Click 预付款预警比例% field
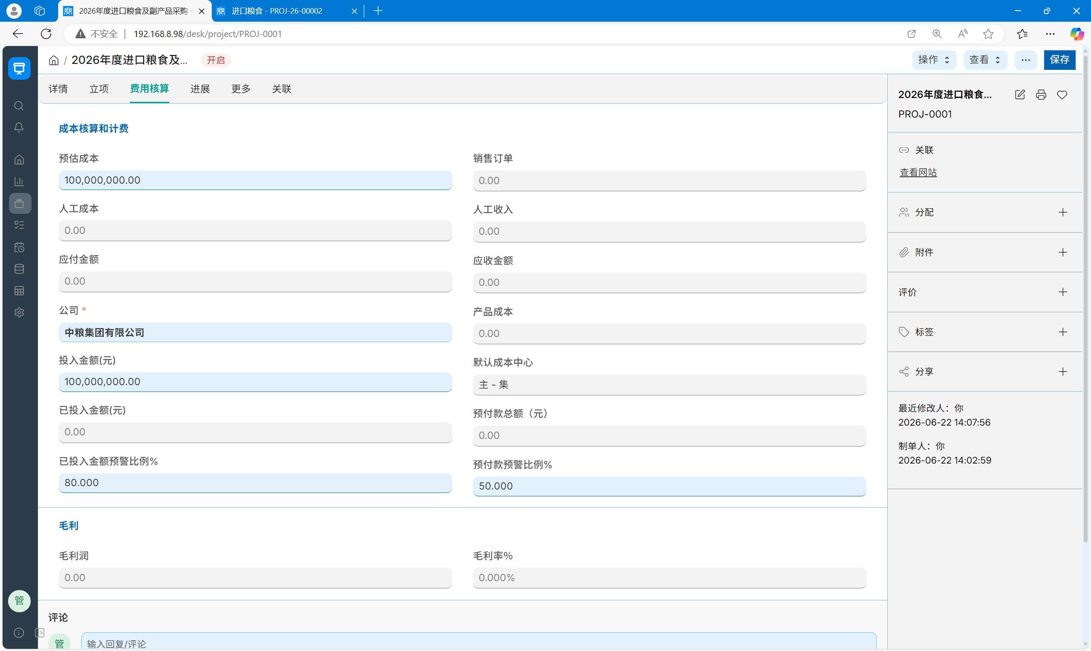Viewport: 1091px width, 651px height. tap(670, 486)
